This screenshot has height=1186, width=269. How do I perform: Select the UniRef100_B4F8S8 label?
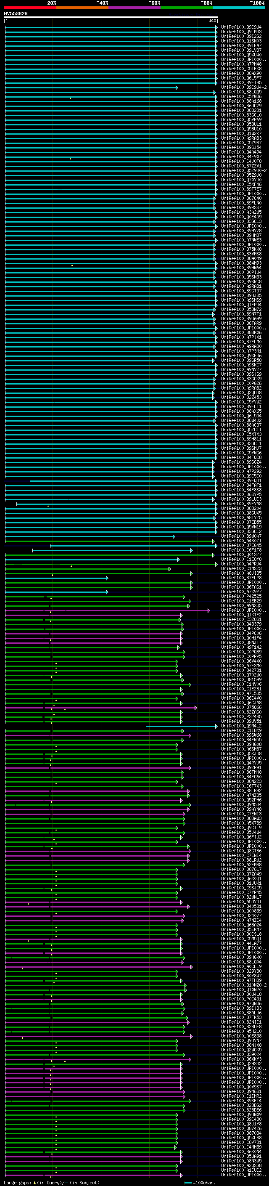(241, 490)
